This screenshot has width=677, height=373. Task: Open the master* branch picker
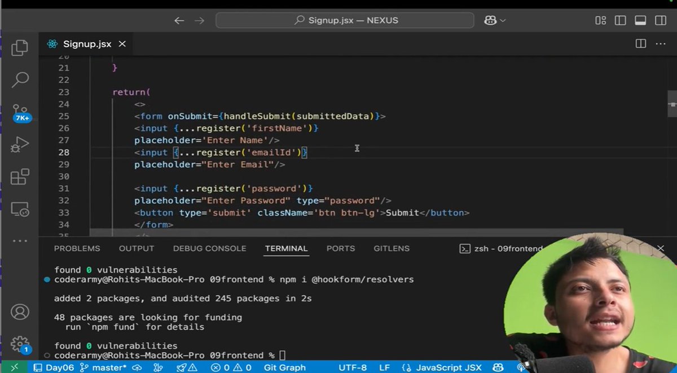click(103, 367)
